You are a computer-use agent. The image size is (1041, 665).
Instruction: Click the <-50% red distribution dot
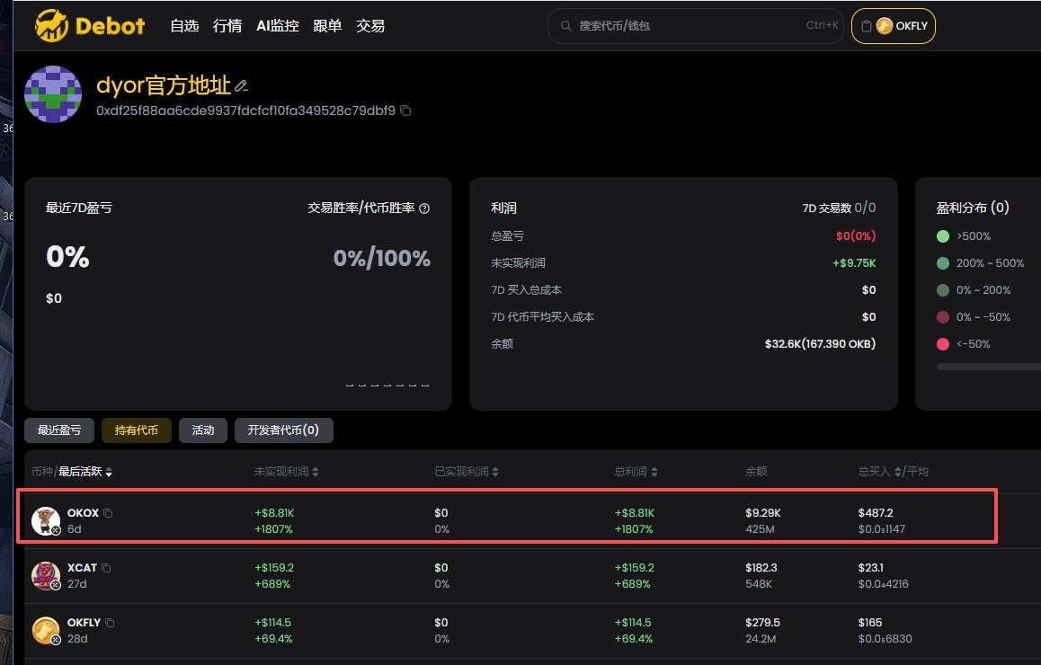pos(943,344)
